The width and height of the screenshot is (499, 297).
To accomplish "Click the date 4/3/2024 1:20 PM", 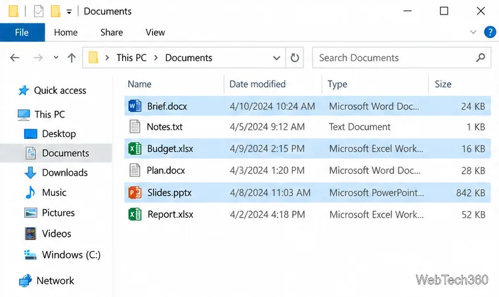I will tap(267, 170).
